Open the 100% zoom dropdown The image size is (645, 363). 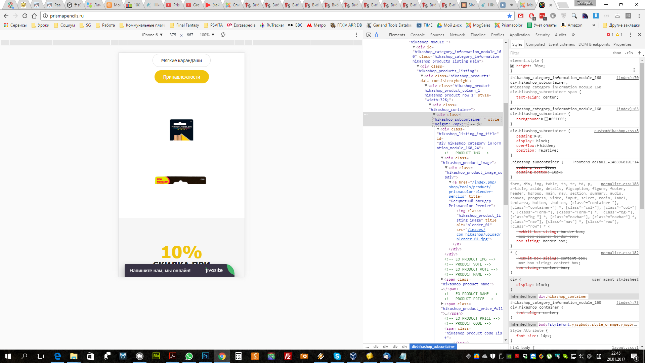point(207,35)
